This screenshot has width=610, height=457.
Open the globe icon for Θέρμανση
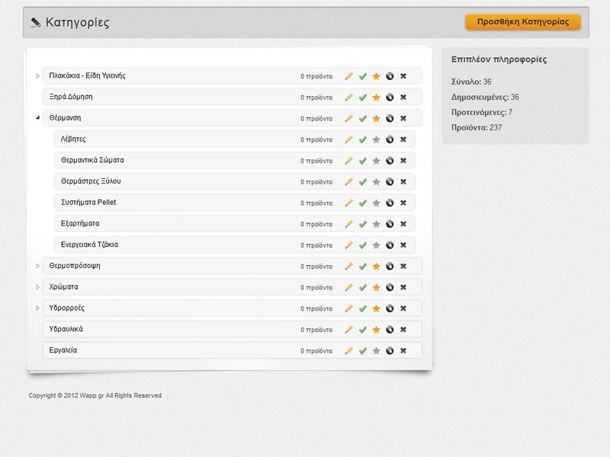coord(390,118)
